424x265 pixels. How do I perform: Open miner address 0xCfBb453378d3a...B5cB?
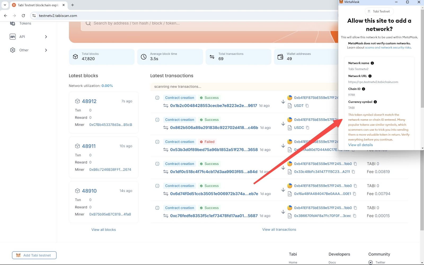click(x=111, y=125)
